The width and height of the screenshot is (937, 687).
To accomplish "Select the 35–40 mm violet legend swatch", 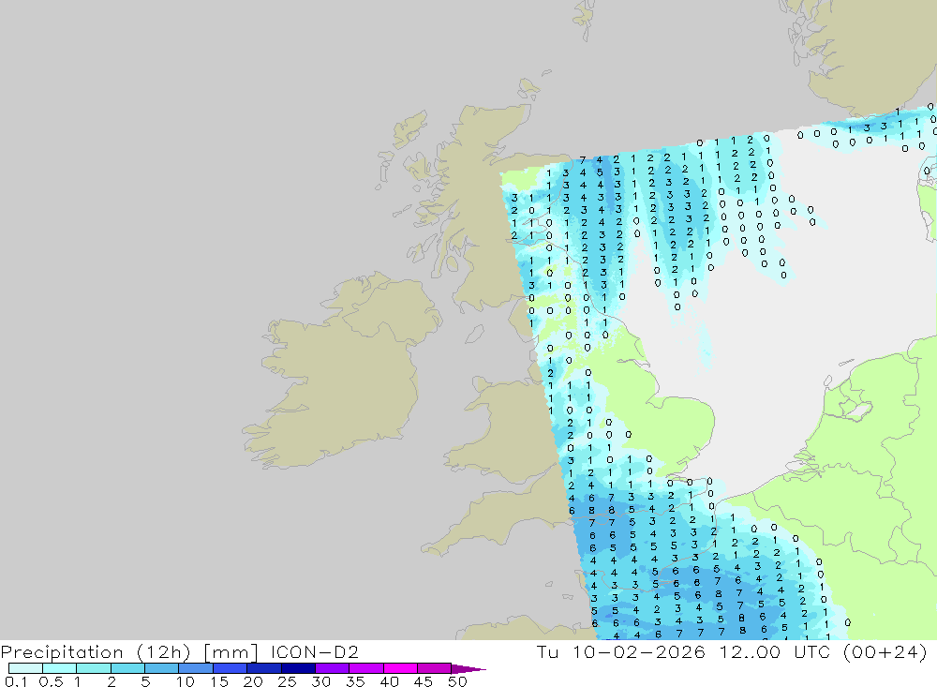I will (366, 668).
